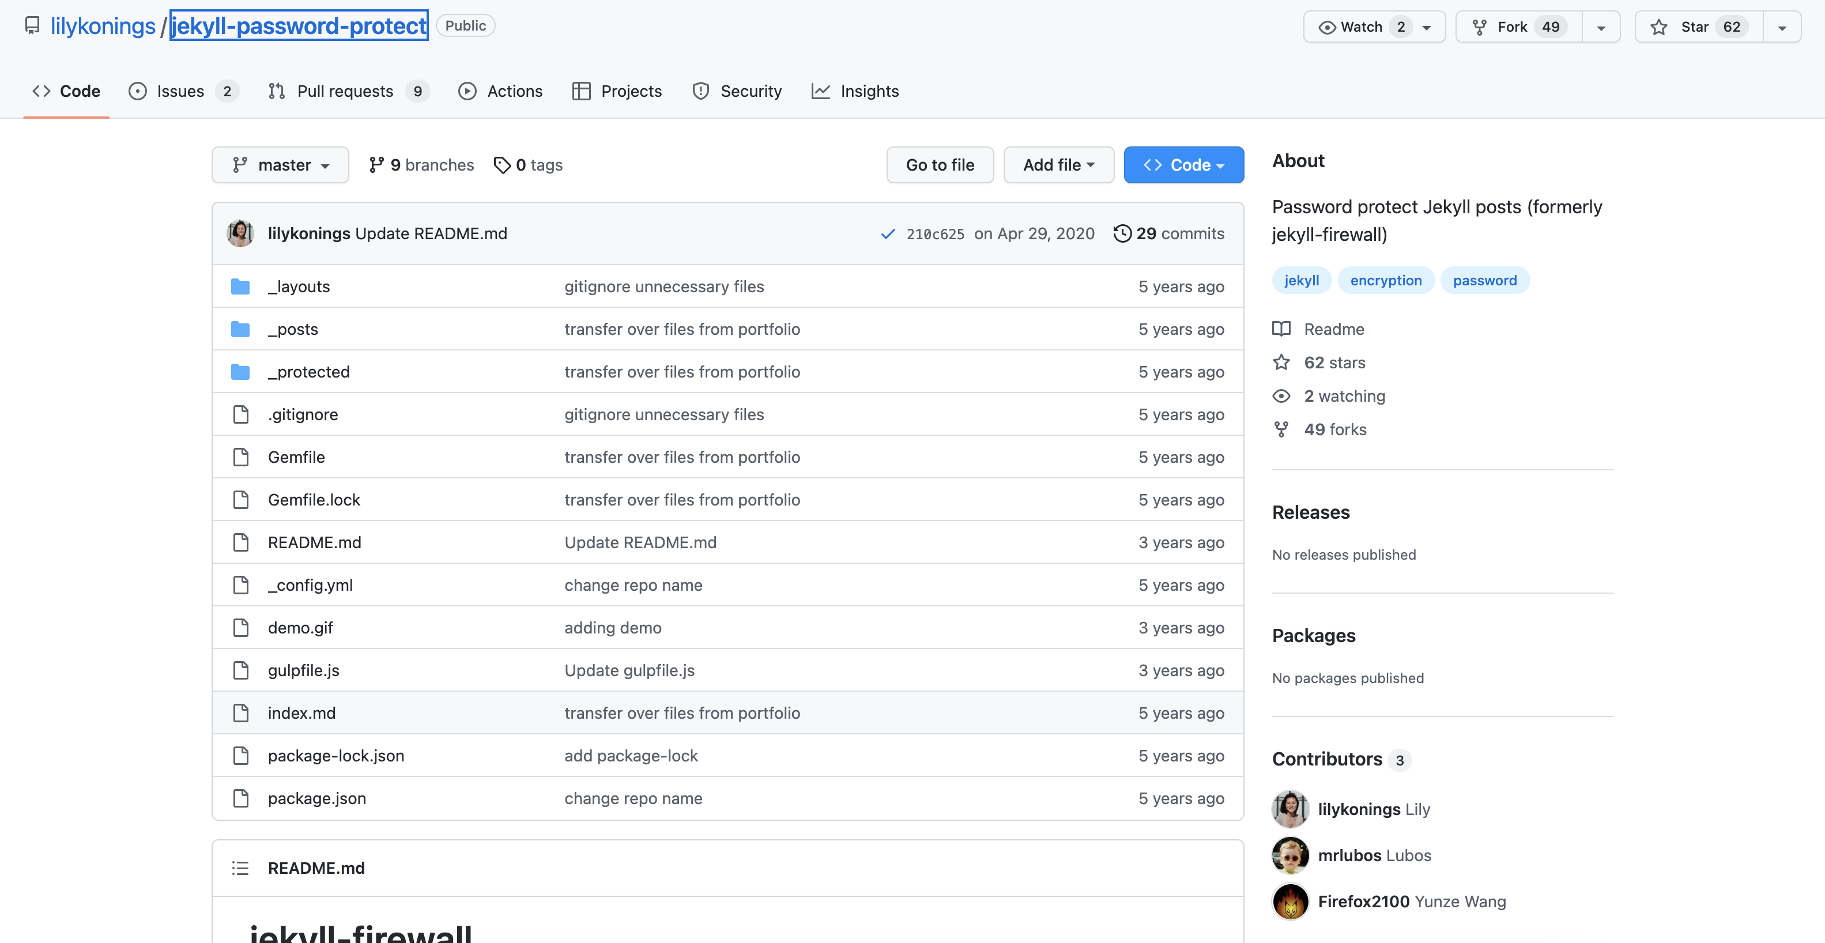This screenshot has height=943, width=1825.
Task: Open the encryption topic tag
Action: (1386, 281)
